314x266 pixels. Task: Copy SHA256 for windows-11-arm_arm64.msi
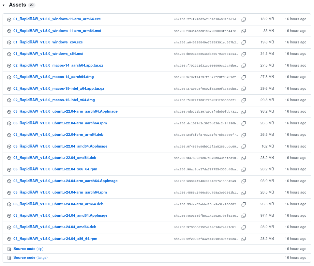(244, 31)
